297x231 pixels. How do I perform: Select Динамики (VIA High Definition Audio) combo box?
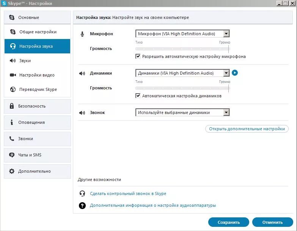(182, 73)
